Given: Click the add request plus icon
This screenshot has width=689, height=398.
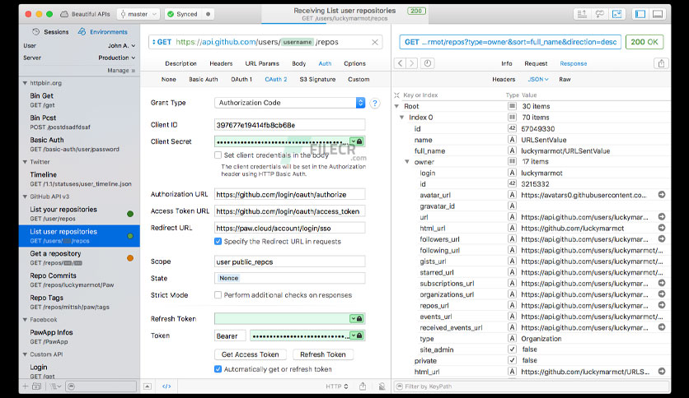Looking at the screenshot, I should [25, 386].
